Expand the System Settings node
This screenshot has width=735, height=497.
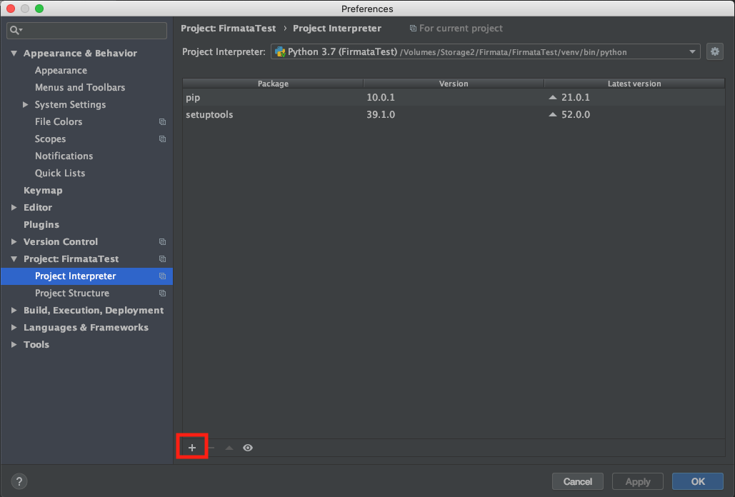click(25, 104)
